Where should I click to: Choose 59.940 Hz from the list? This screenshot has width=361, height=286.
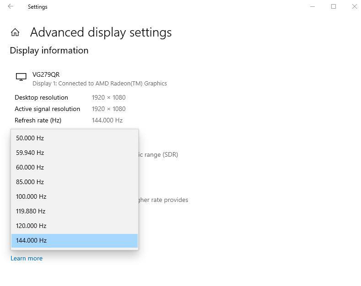click(x=30, y=153)
